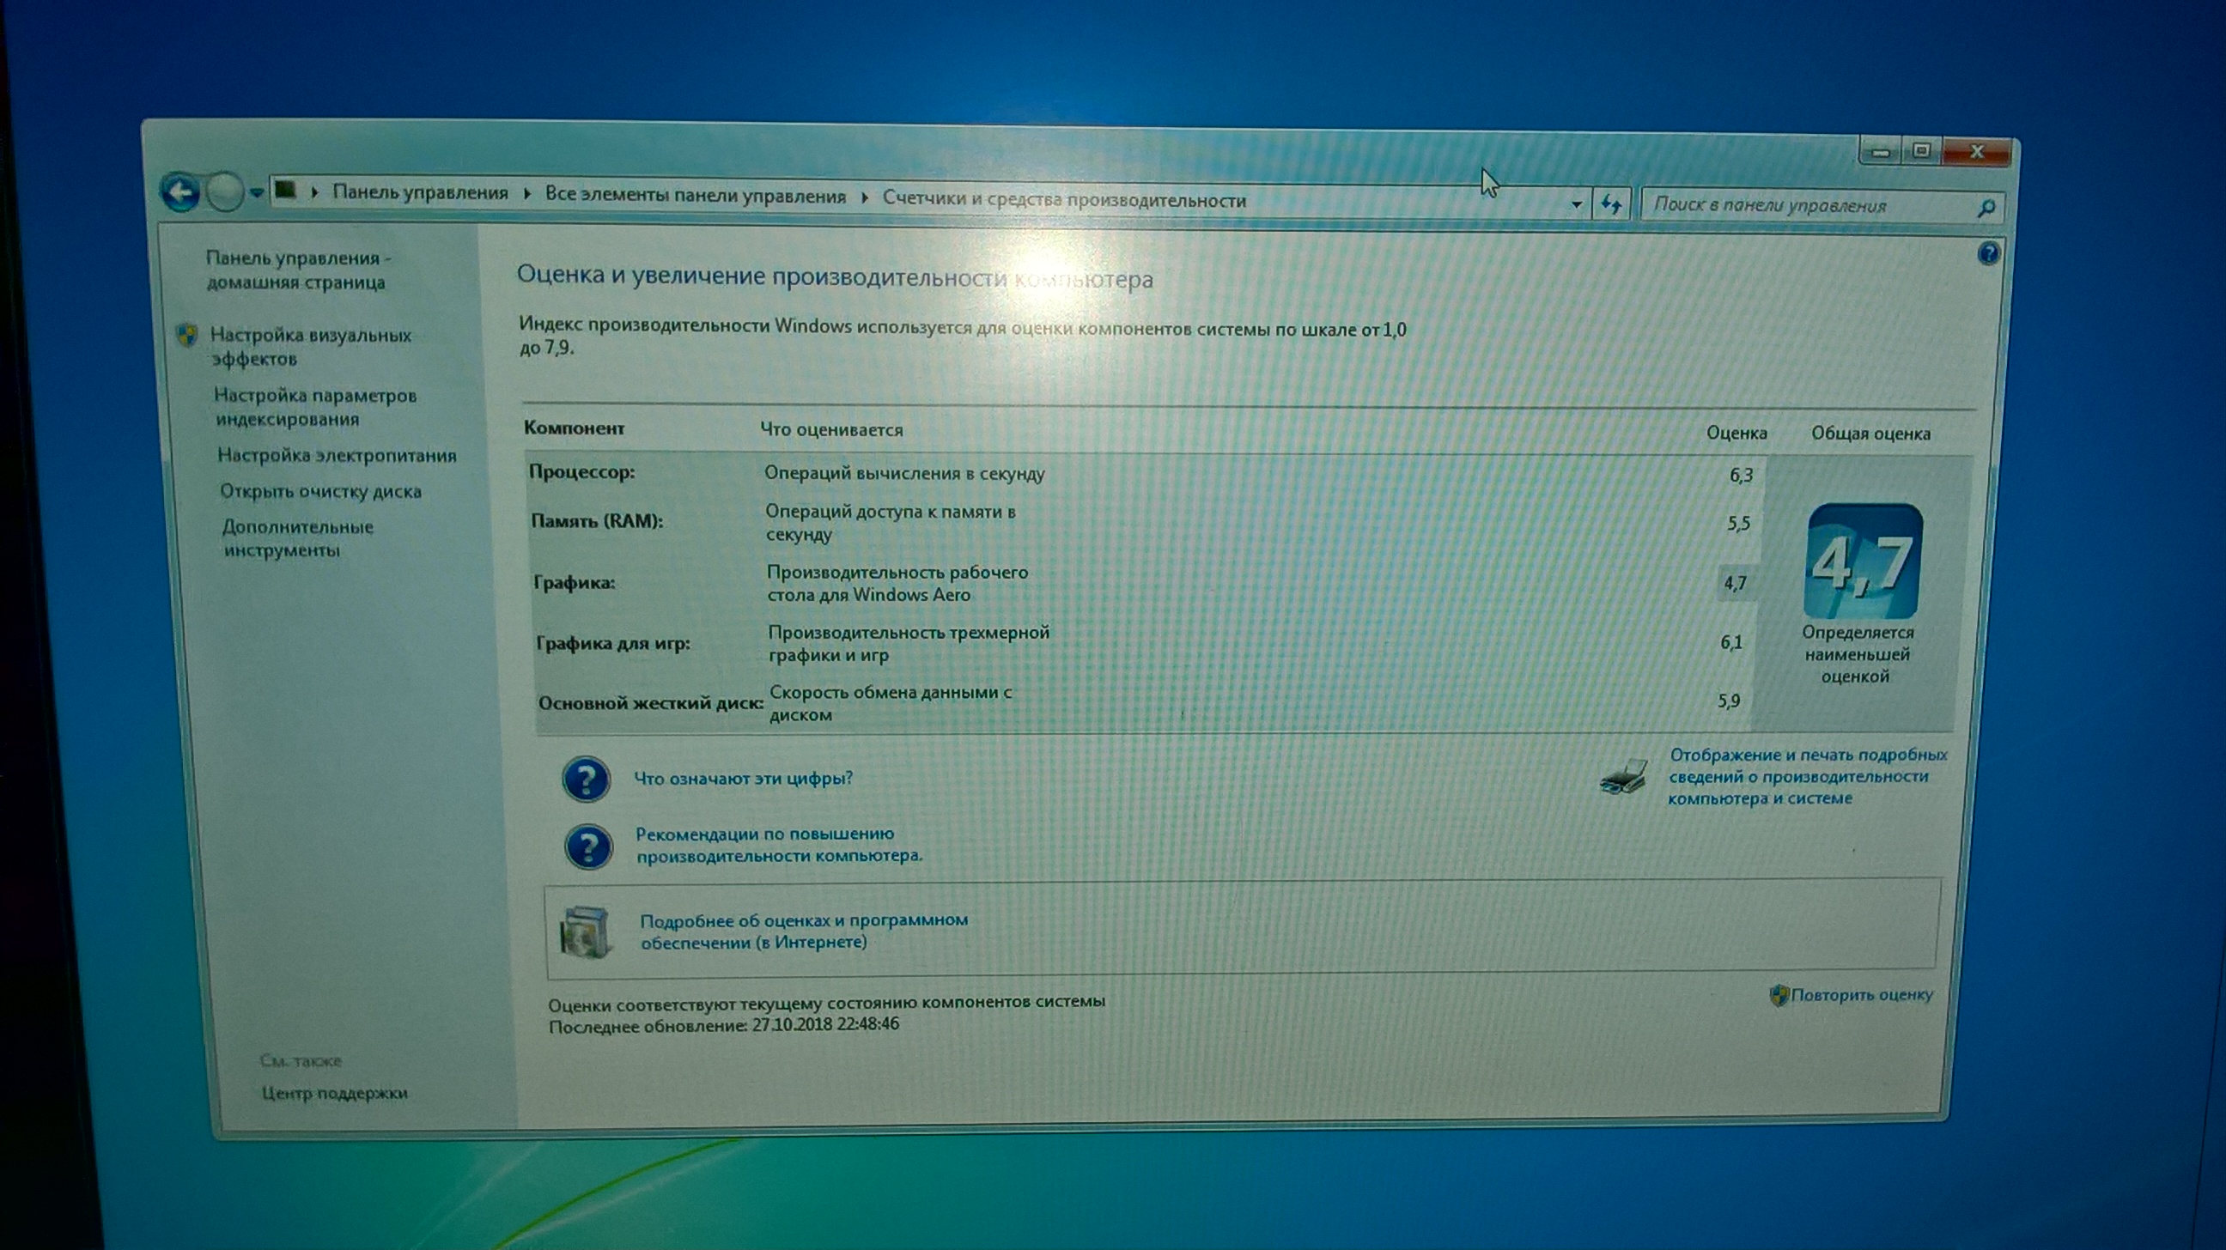Click the help question mark icon top right

coord(1988,253)
